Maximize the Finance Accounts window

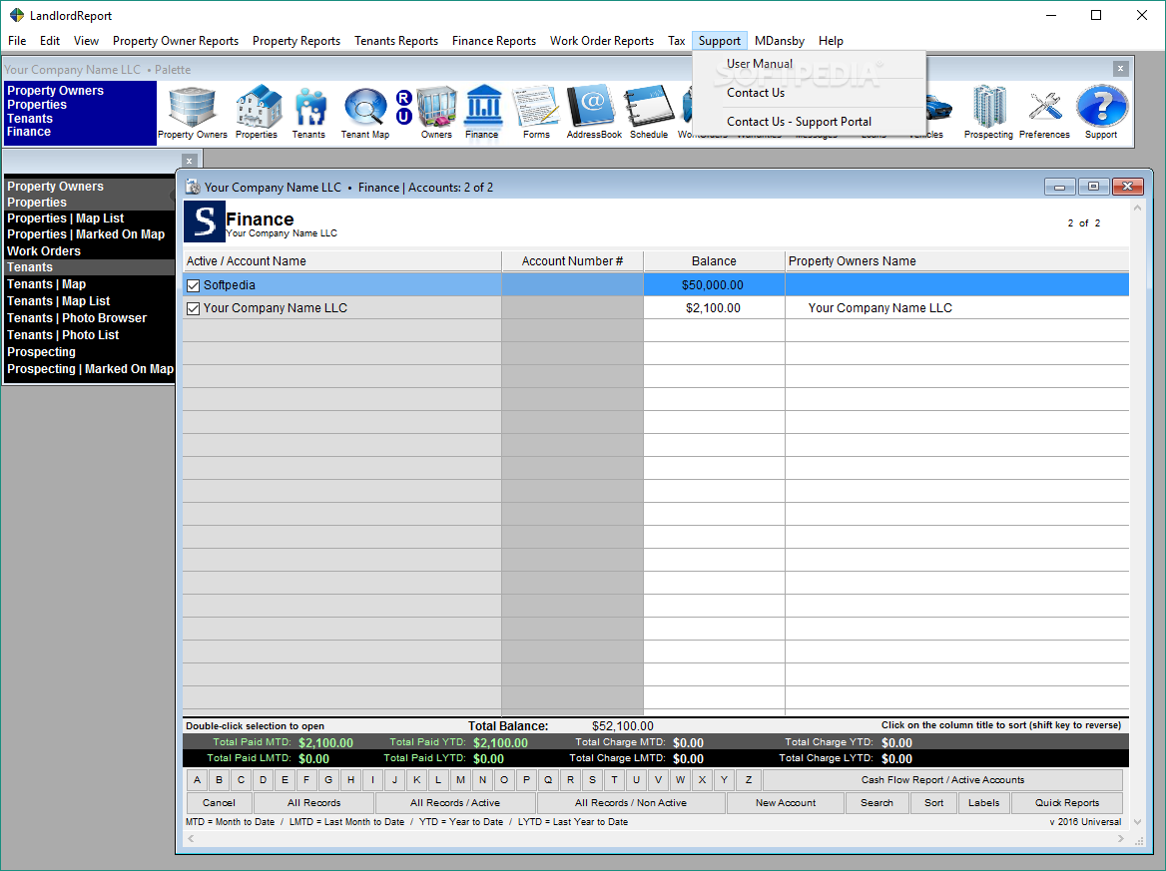(1093, 187)
